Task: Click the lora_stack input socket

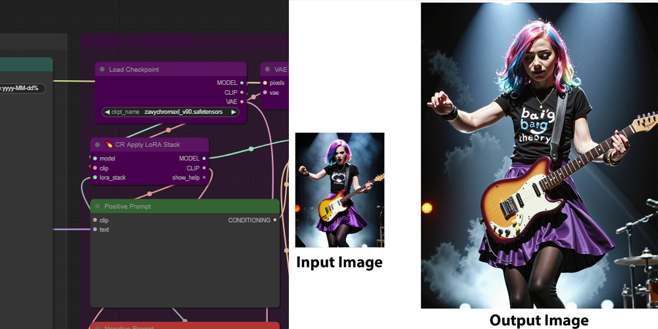Action: (x=95, y=178)
